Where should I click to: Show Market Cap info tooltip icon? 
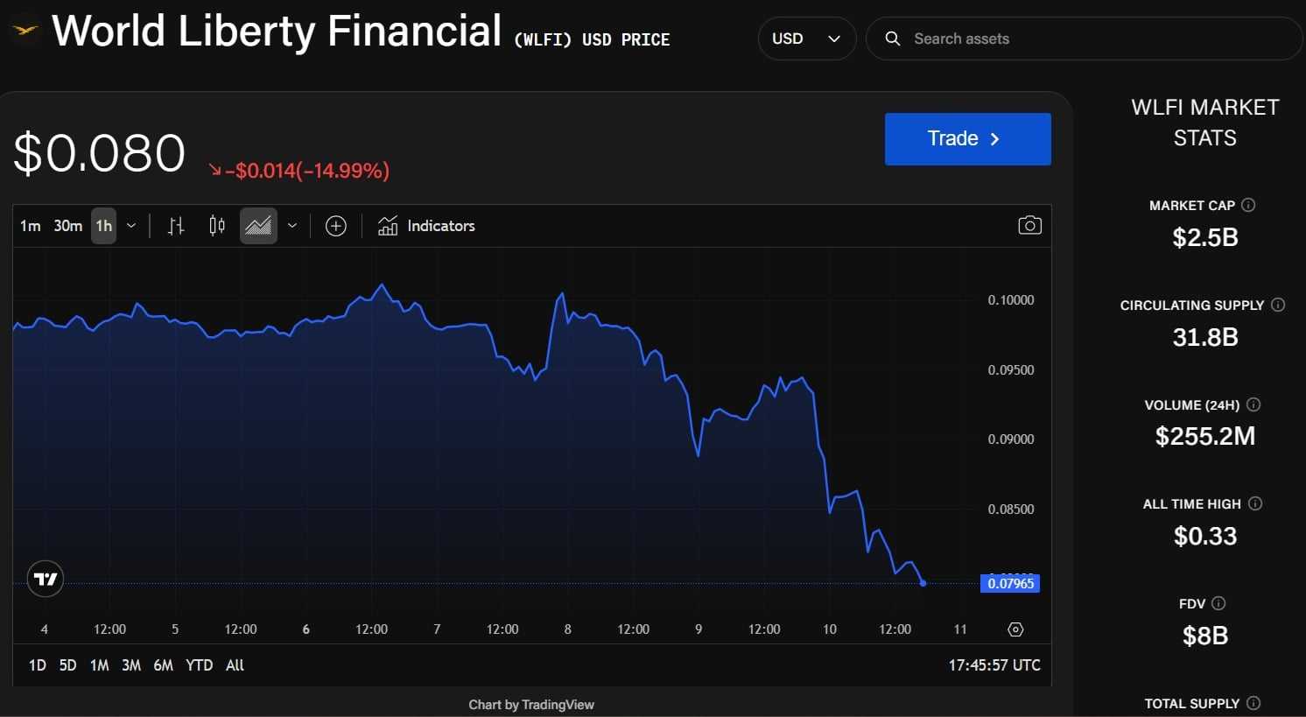(1249, 205)
